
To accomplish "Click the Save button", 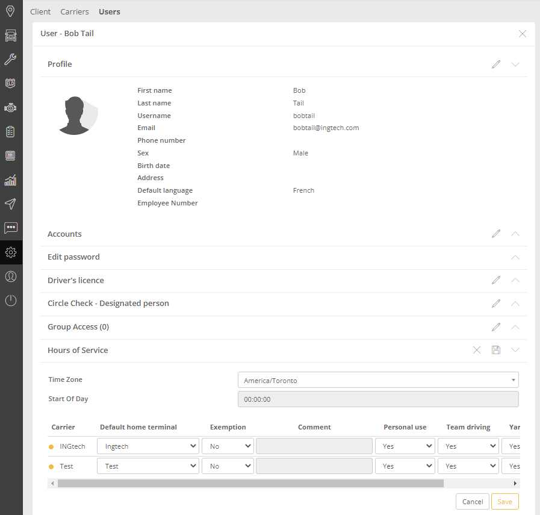I will (504, 502).
